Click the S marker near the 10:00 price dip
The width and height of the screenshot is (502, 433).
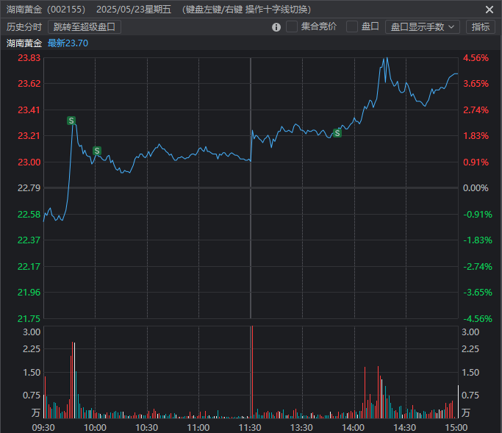(96, 151)
